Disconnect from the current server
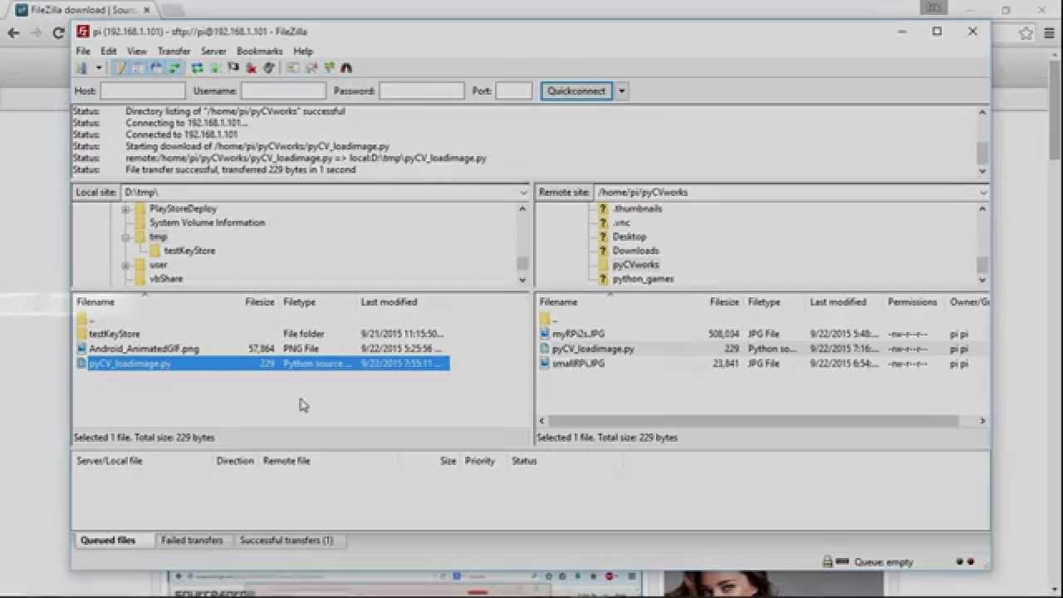 [x=251, y=68]
